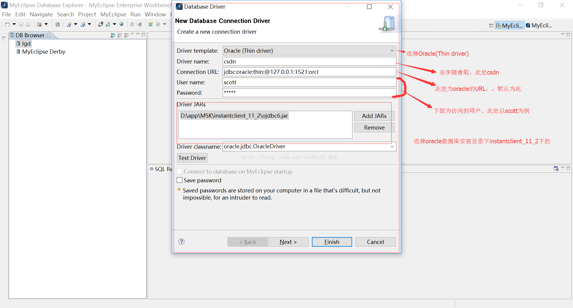Click the deploy to server toolbar icon

pyautogui.click(x=101, y=24)
